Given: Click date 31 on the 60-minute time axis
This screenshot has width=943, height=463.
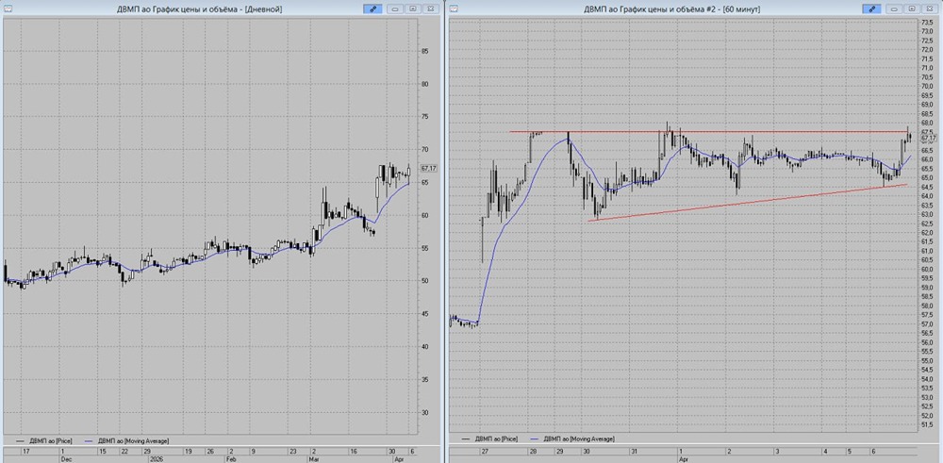Looking at the screenshot, I should point(634,451).
